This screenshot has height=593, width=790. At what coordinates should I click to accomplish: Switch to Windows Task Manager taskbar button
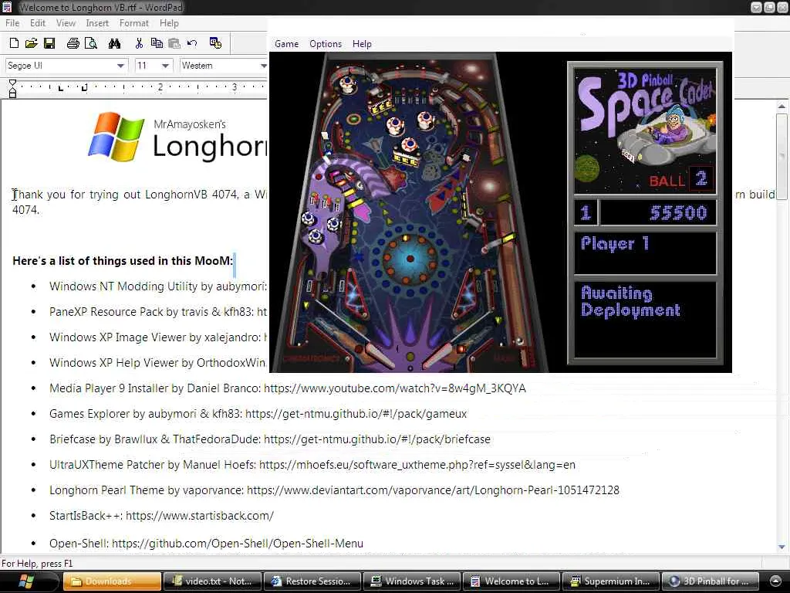click(x=412, y=581)
